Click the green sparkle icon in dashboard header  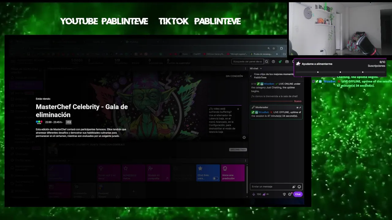[x=280, y=61]
